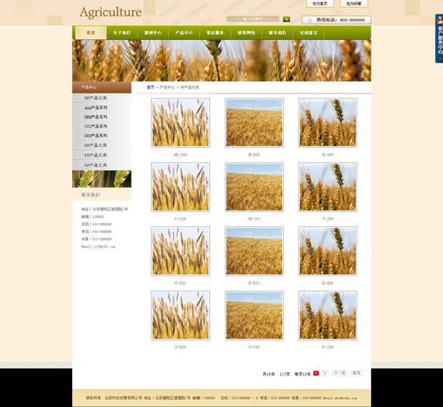
Task: Click the 加为收藏 button
Action: tap(353, 4)
